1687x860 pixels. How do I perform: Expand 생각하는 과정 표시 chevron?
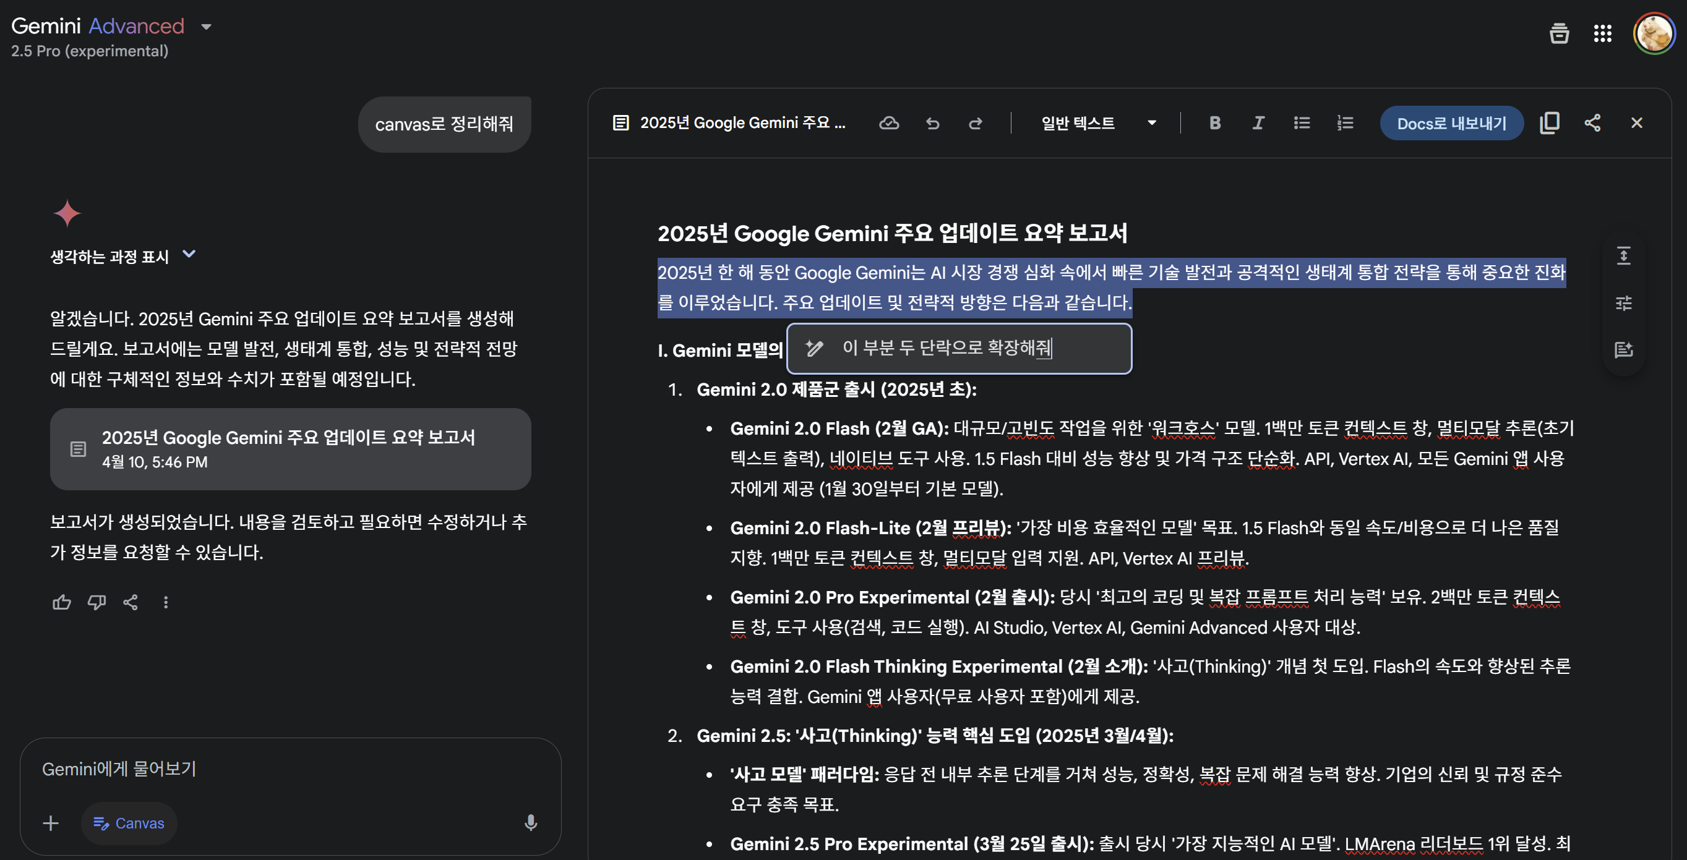coord(189,254)
